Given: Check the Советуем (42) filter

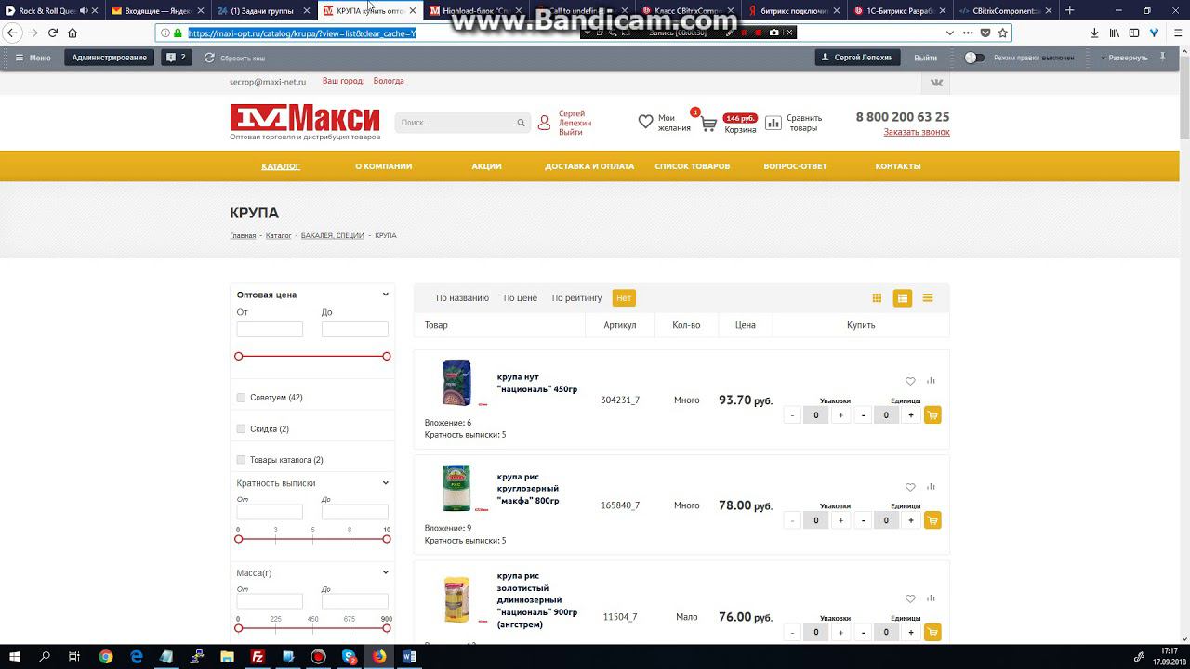Looking at the screenshot, I should 241,398.
